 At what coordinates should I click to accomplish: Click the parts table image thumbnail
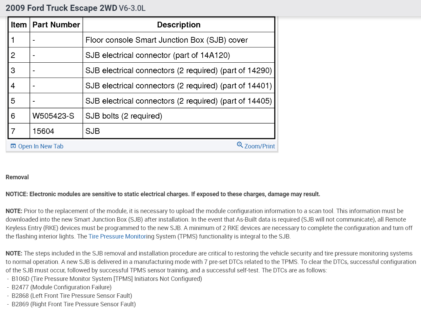(x=141, y=78)
